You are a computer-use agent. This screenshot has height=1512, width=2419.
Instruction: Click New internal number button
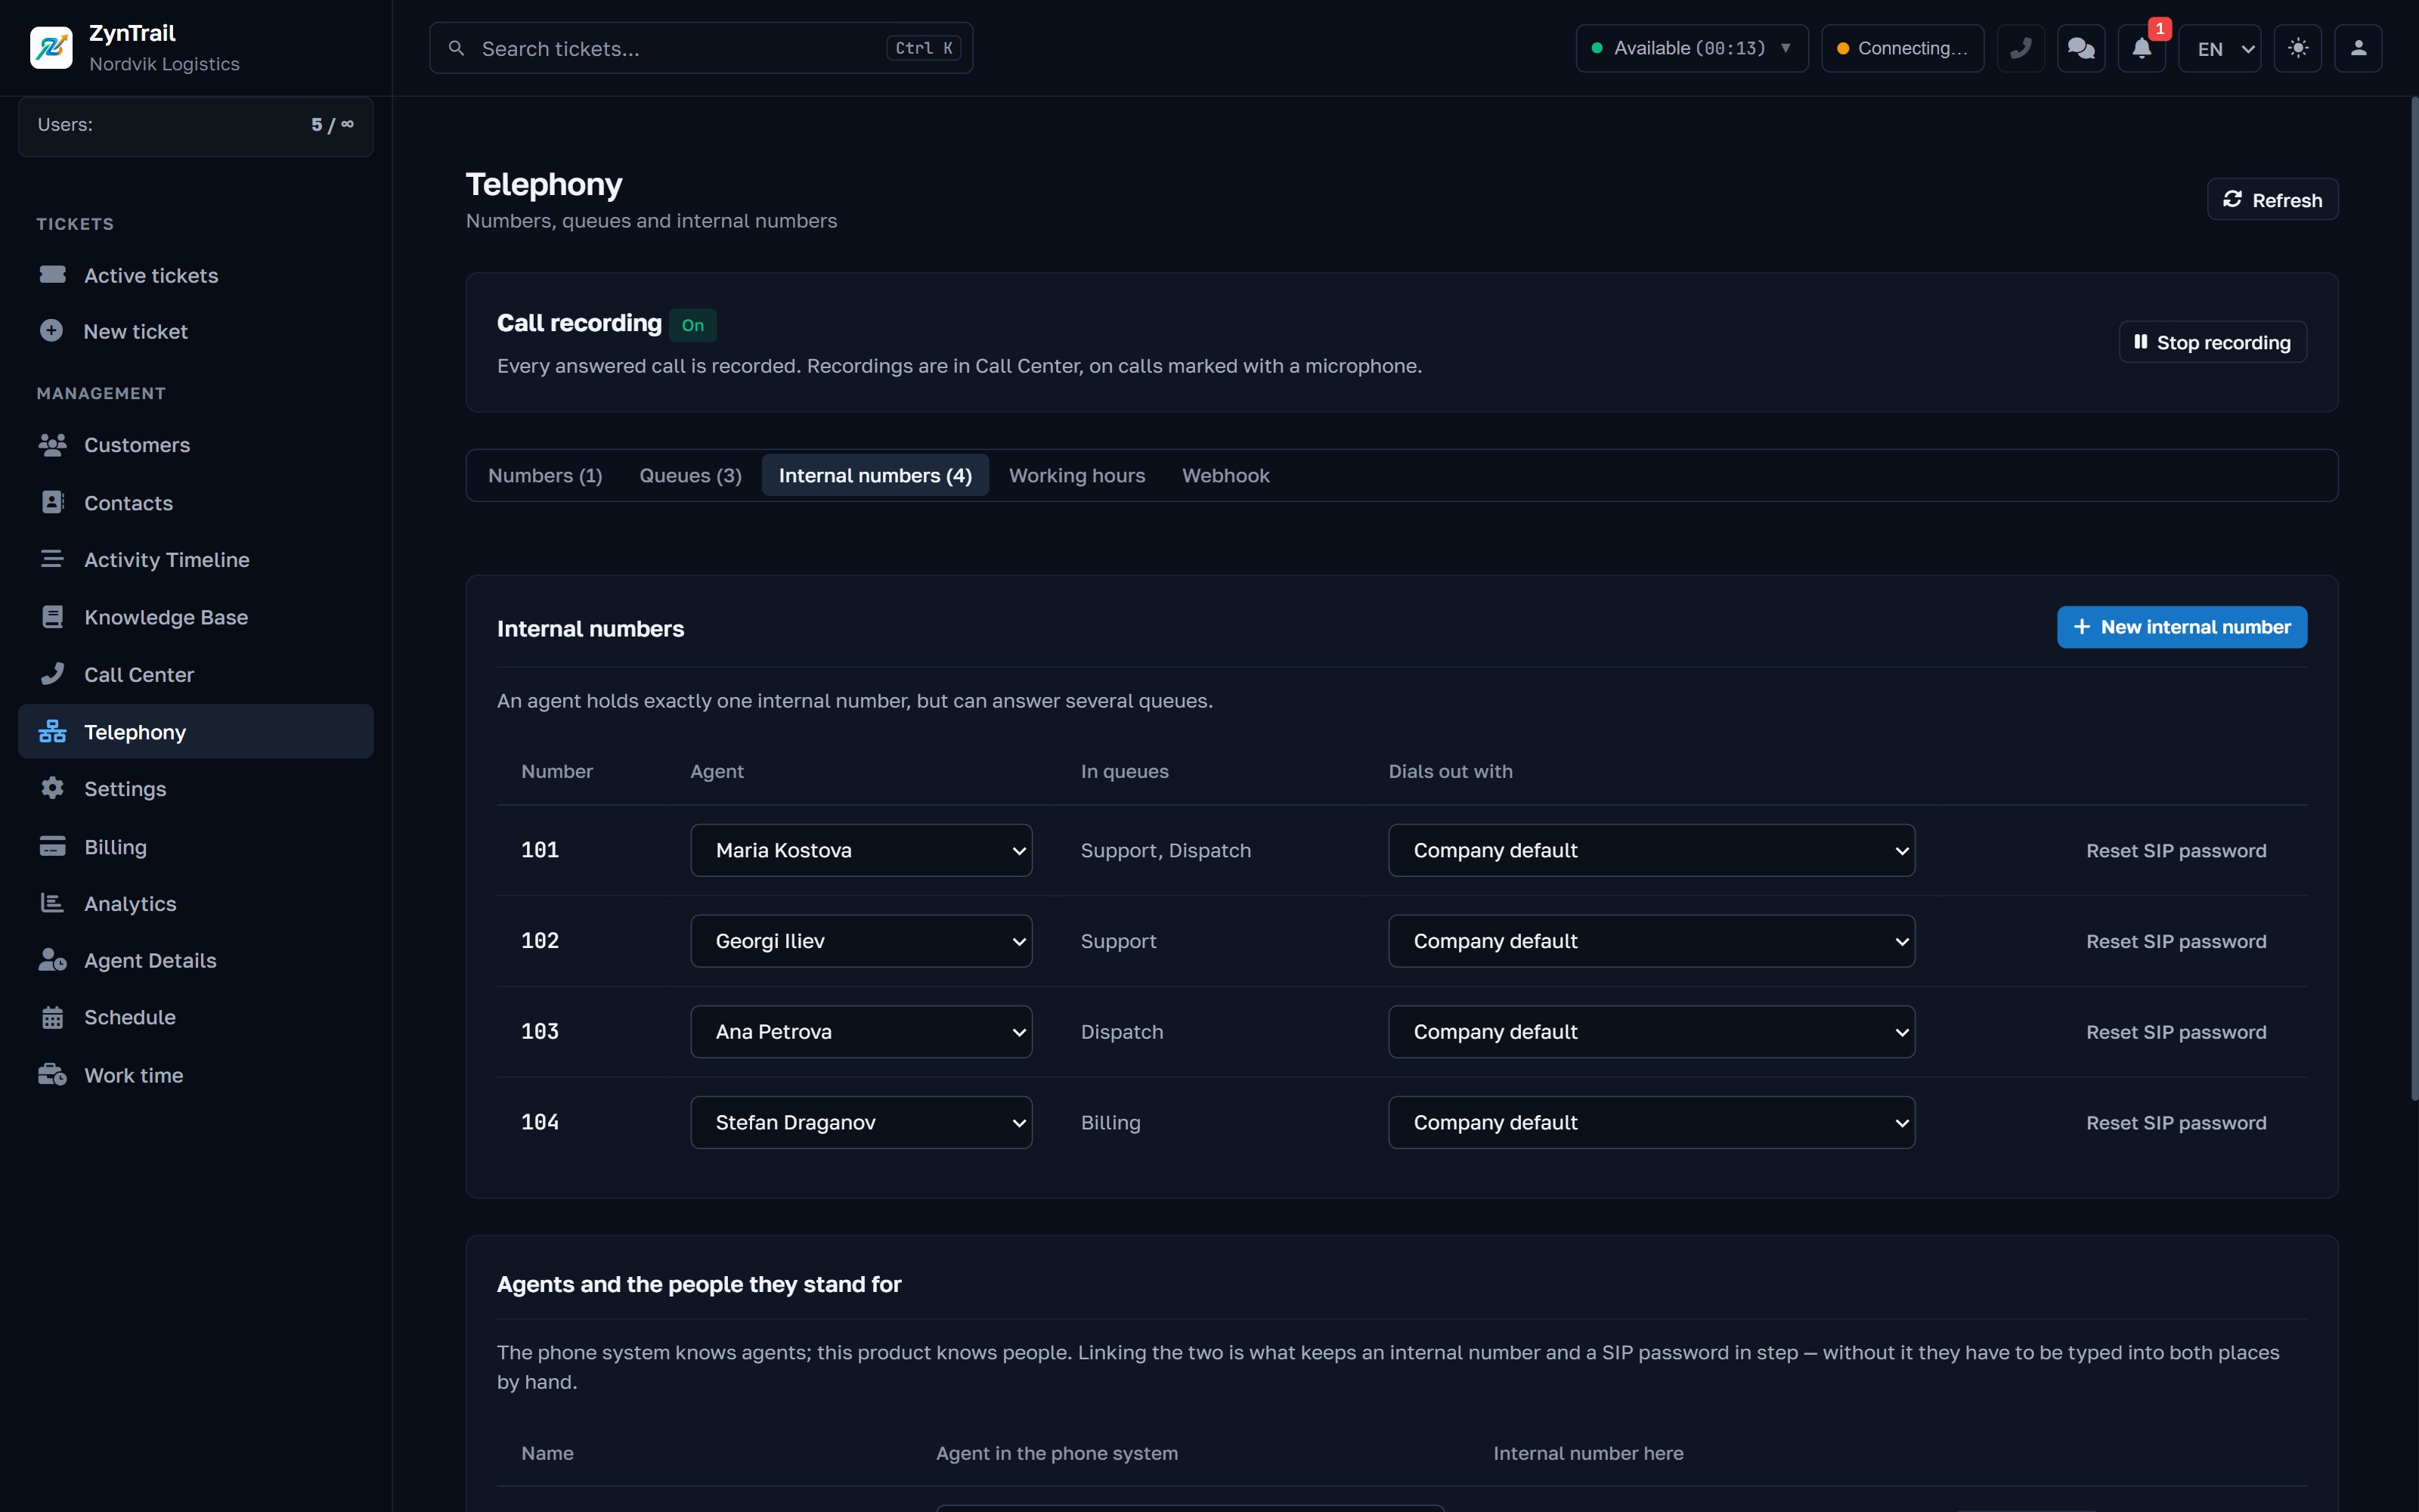pos(2182,627)
